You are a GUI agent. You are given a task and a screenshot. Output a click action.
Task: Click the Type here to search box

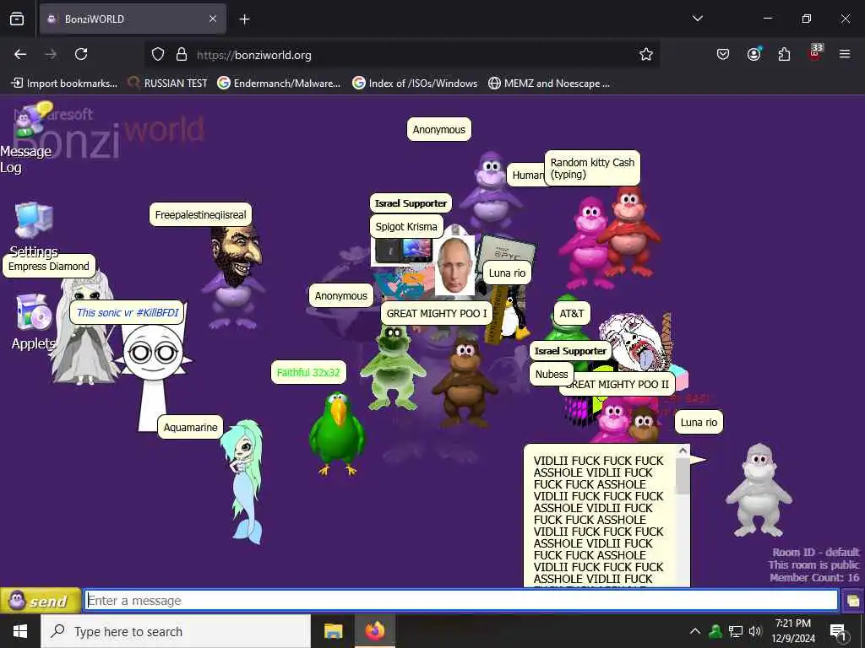[176, 631]
